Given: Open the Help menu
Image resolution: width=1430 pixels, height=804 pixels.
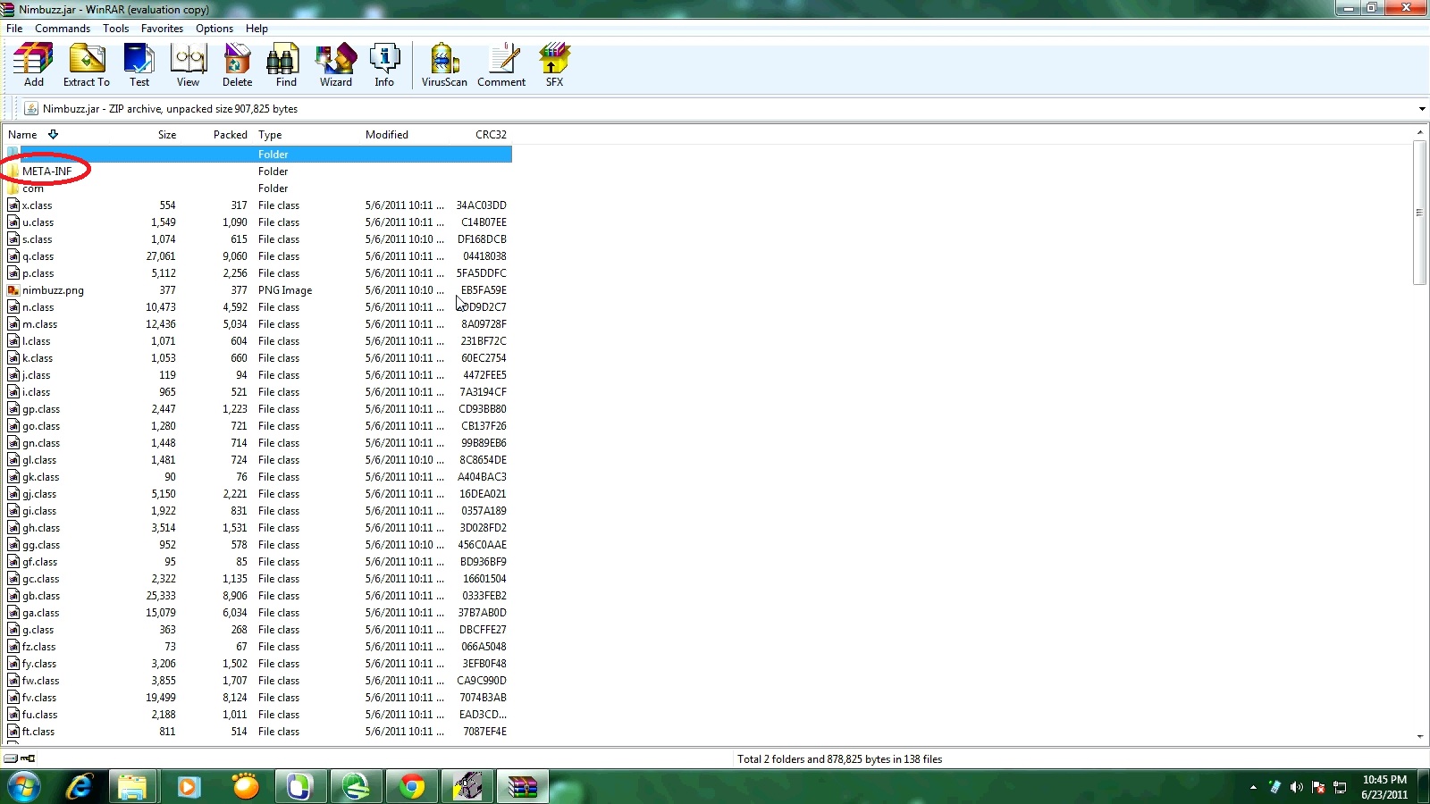Looking at the screenshot, I should (x=257, y=29).
